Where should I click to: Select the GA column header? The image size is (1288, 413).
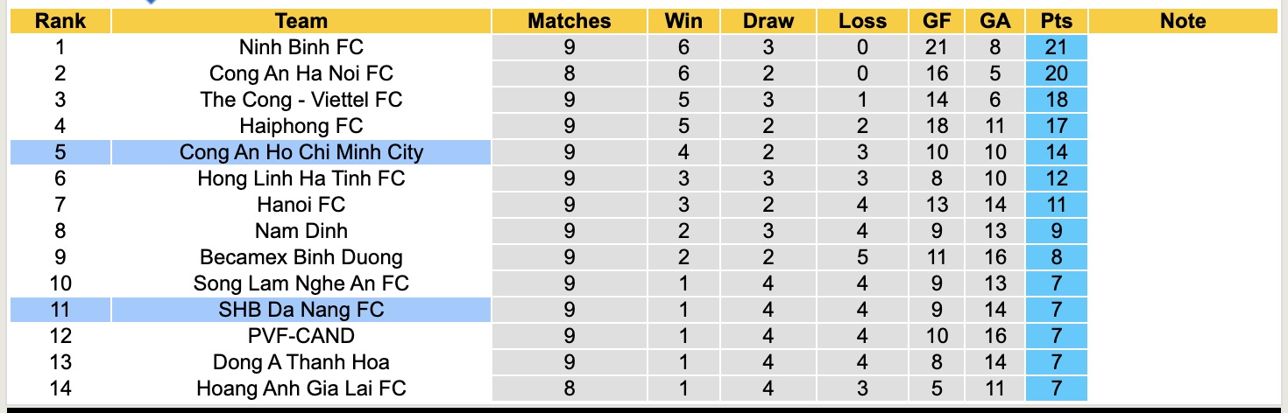coord(995,21)
